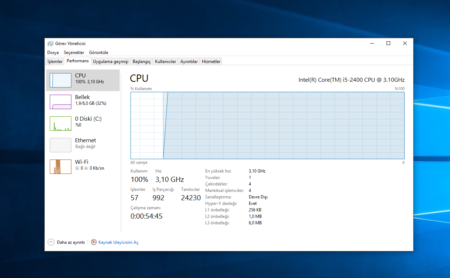
Task: Select the Disk 0 (C:) graph thumbnail
Action: point(61,124)
